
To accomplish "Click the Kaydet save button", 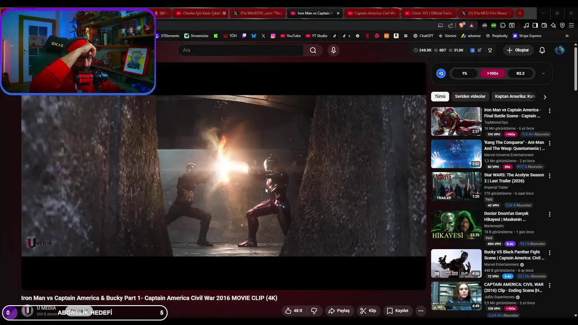I will (397, 311).
